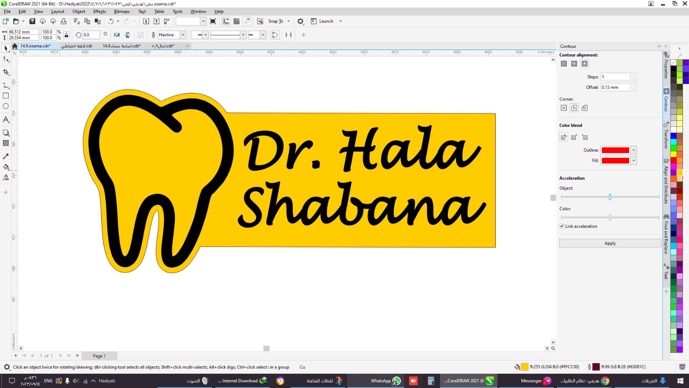Expand the Contour Outline color dropdown
The image size is (689, 388).
tap(633, 150)
